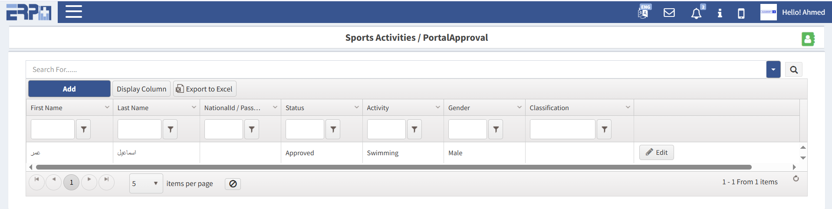Open the items per page dropdown
The image size is (832, 209).
(146, 183)
